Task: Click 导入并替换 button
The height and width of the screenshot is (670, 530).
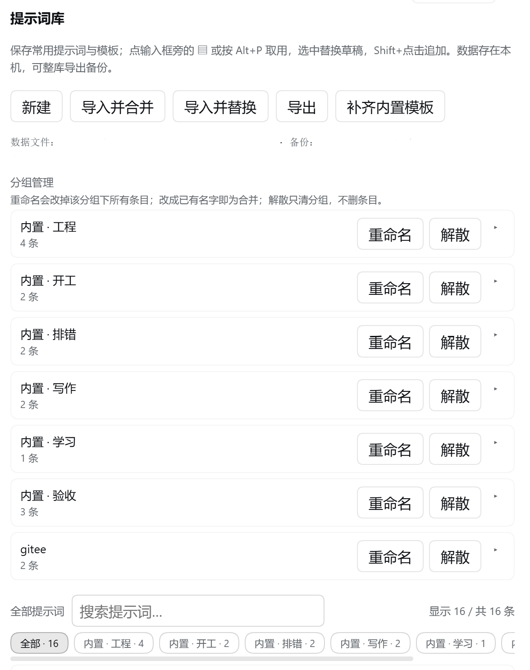Action: (x=220, y=106)
